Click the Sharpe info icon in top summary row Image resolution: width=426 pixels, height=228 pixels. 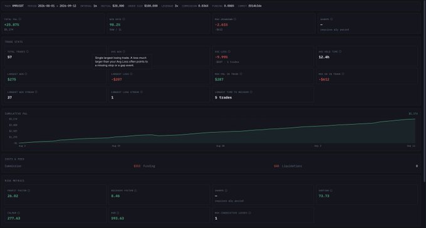click(331, 19)
